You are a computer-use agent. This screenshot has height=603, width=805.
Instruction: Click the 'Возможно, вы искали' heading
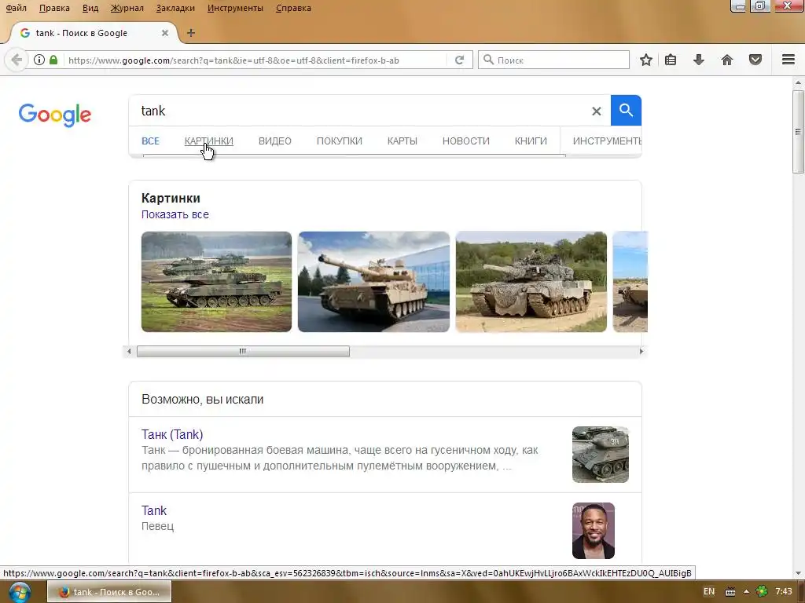[x=202, y=400]
